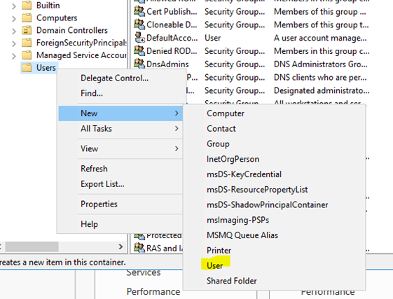Viewport: 393px width, 299px height.
Task: Select the Domain Controllers OU icon
Action: 27,30
